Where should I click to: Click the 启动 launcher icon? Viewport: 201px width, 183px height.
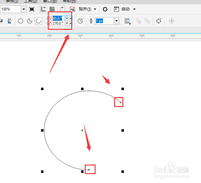(117, 9)
